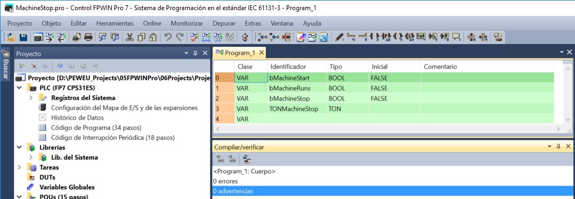Open Proyecto panel dropdown arrow
The width and height of the screenshot is (575, 199).
tap(186, 54)
